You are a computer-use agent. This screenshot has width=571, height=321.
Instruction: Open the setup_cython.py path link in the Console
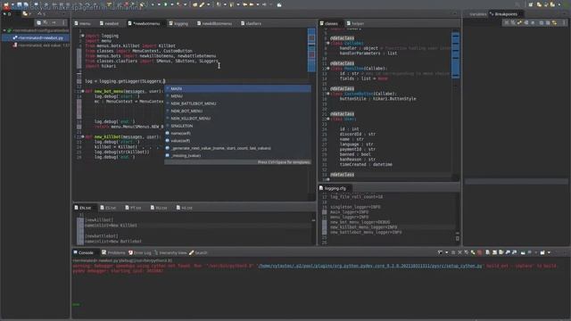point(370,266)
